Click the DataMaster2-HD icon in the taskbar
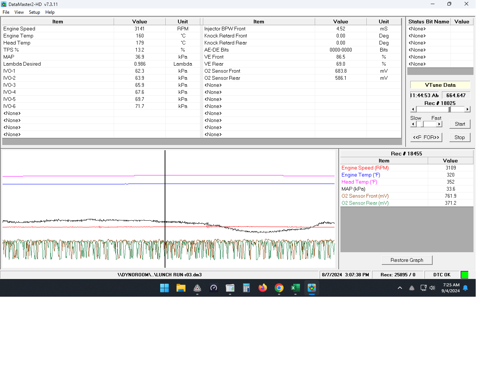Screen dimensions: 485x372 [x=311, y=288]
